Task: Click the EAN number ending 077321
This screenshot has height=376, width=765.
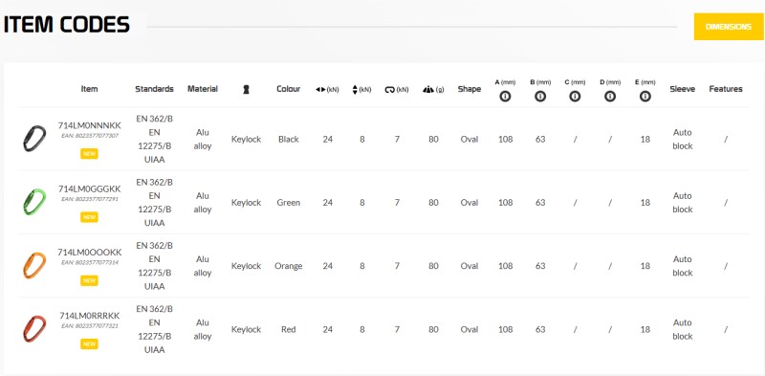Action: [x=89, y=326]
